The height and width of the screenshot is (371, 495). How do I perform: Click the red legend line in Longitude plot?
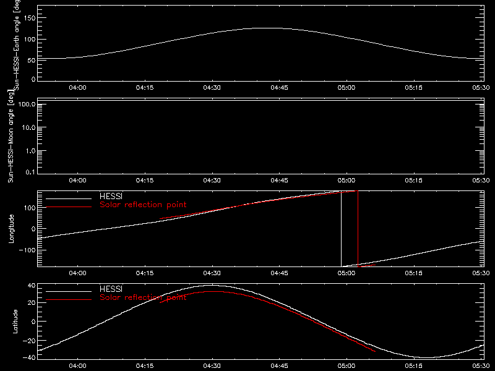tap(69, 207)
